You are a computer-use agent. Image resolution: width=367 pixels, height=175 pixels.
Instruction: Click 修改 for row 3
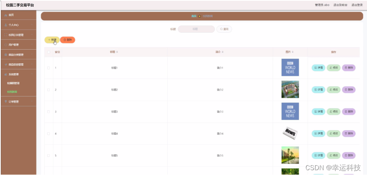pos(333,112)
